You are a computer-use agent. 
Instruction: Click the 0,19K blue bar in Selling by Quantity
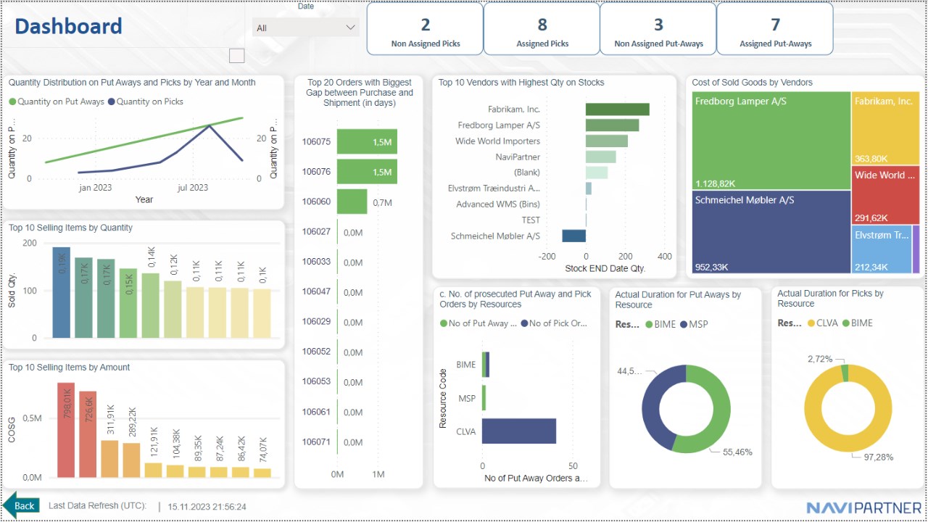(x=62, y=293)
